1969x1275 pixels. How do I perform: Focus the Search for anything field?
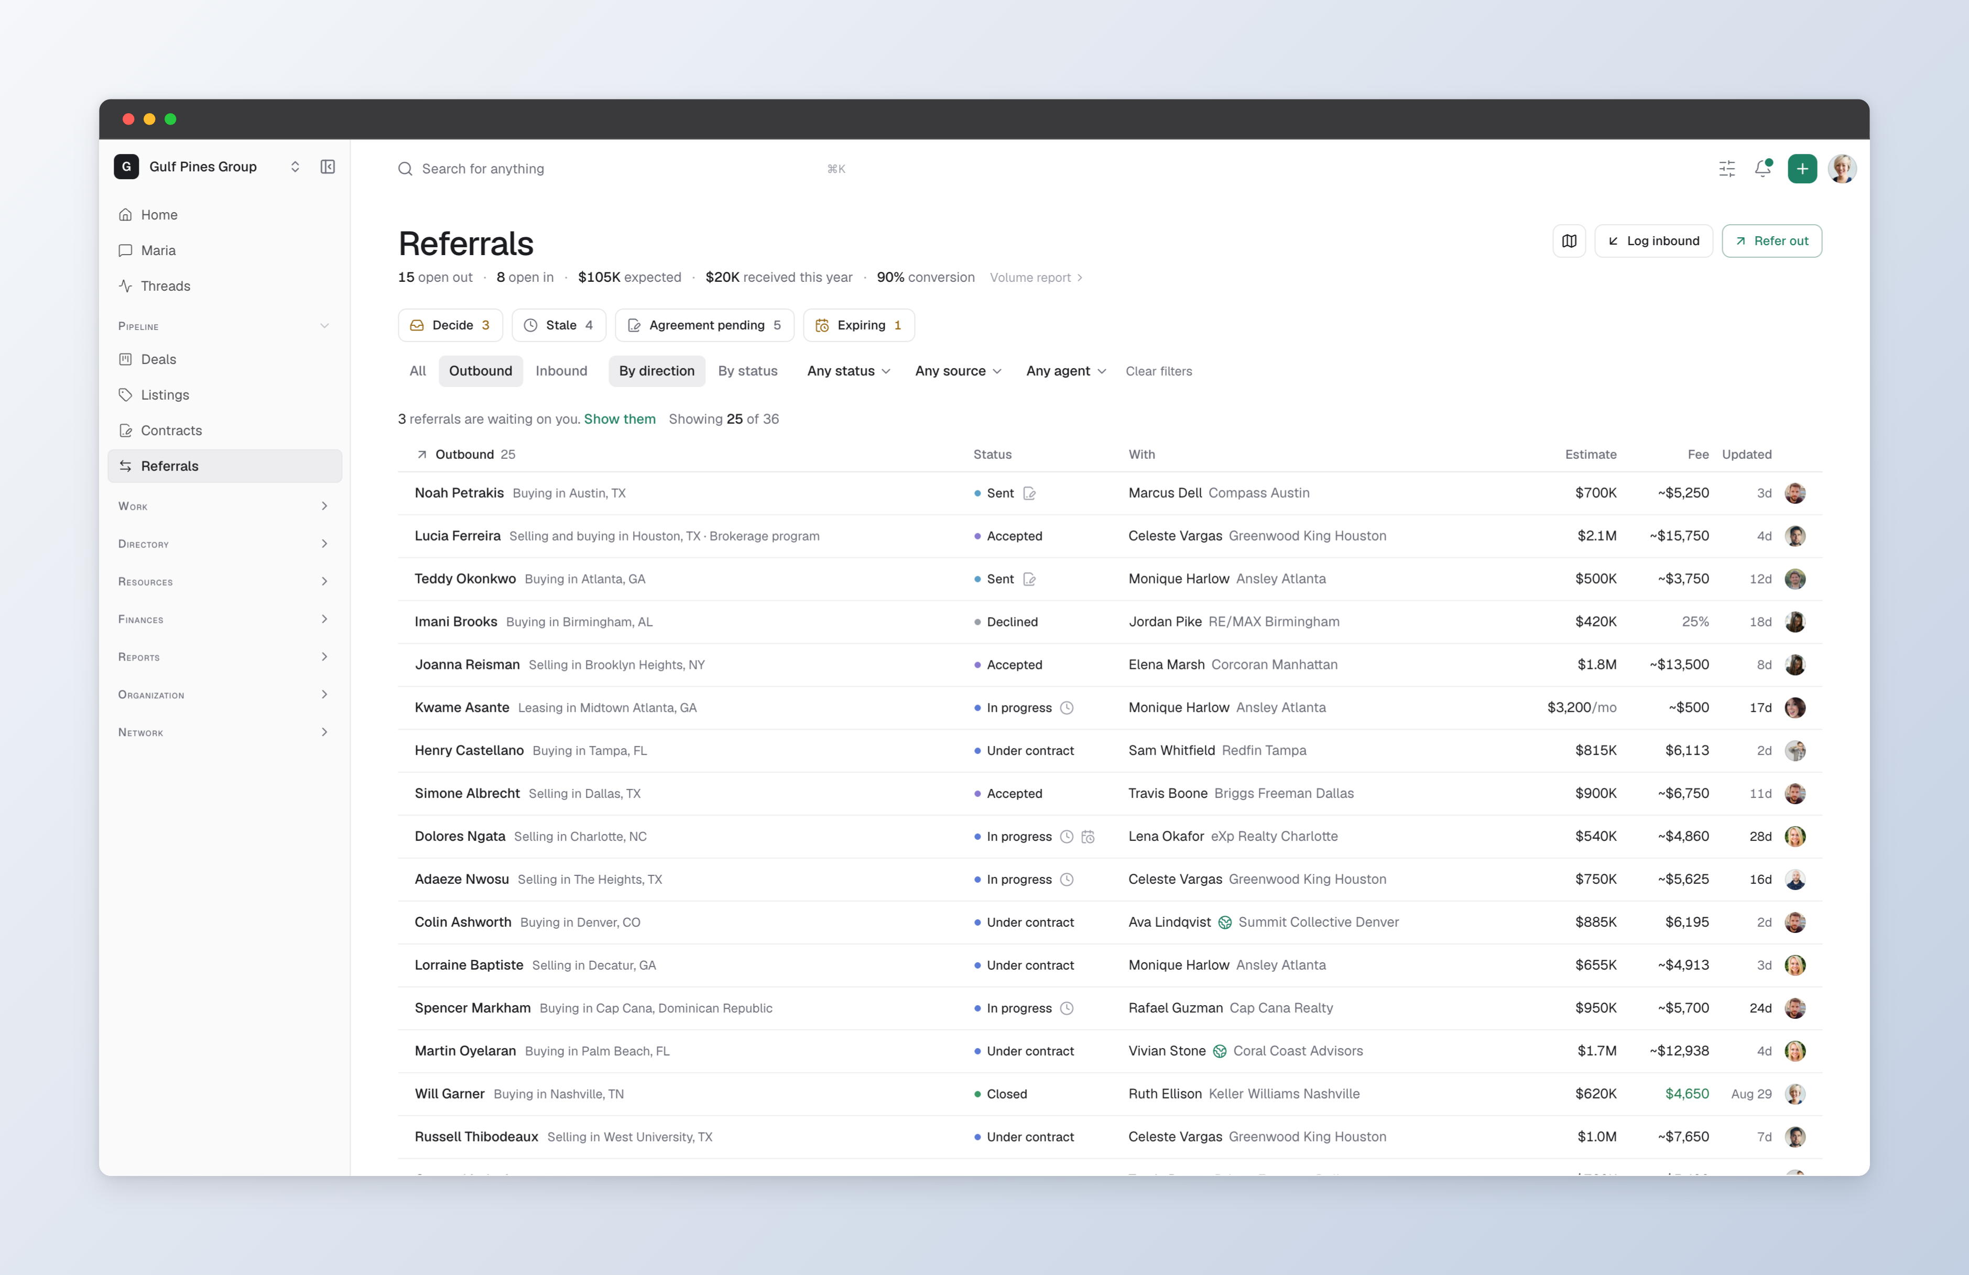622,169
